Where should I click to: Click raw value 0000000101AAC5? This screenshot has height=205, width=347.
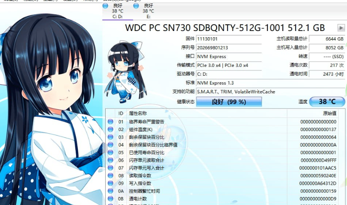point(318,168)
